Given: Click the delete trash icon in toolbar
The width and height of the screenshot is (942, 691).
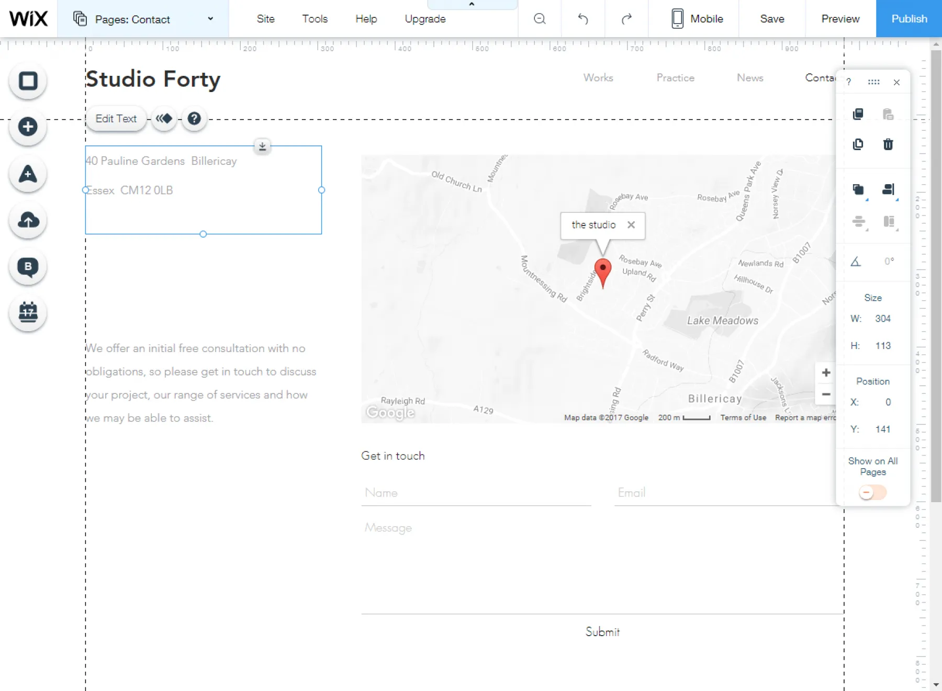Looking at the screenshot, I should click(888, 144).
